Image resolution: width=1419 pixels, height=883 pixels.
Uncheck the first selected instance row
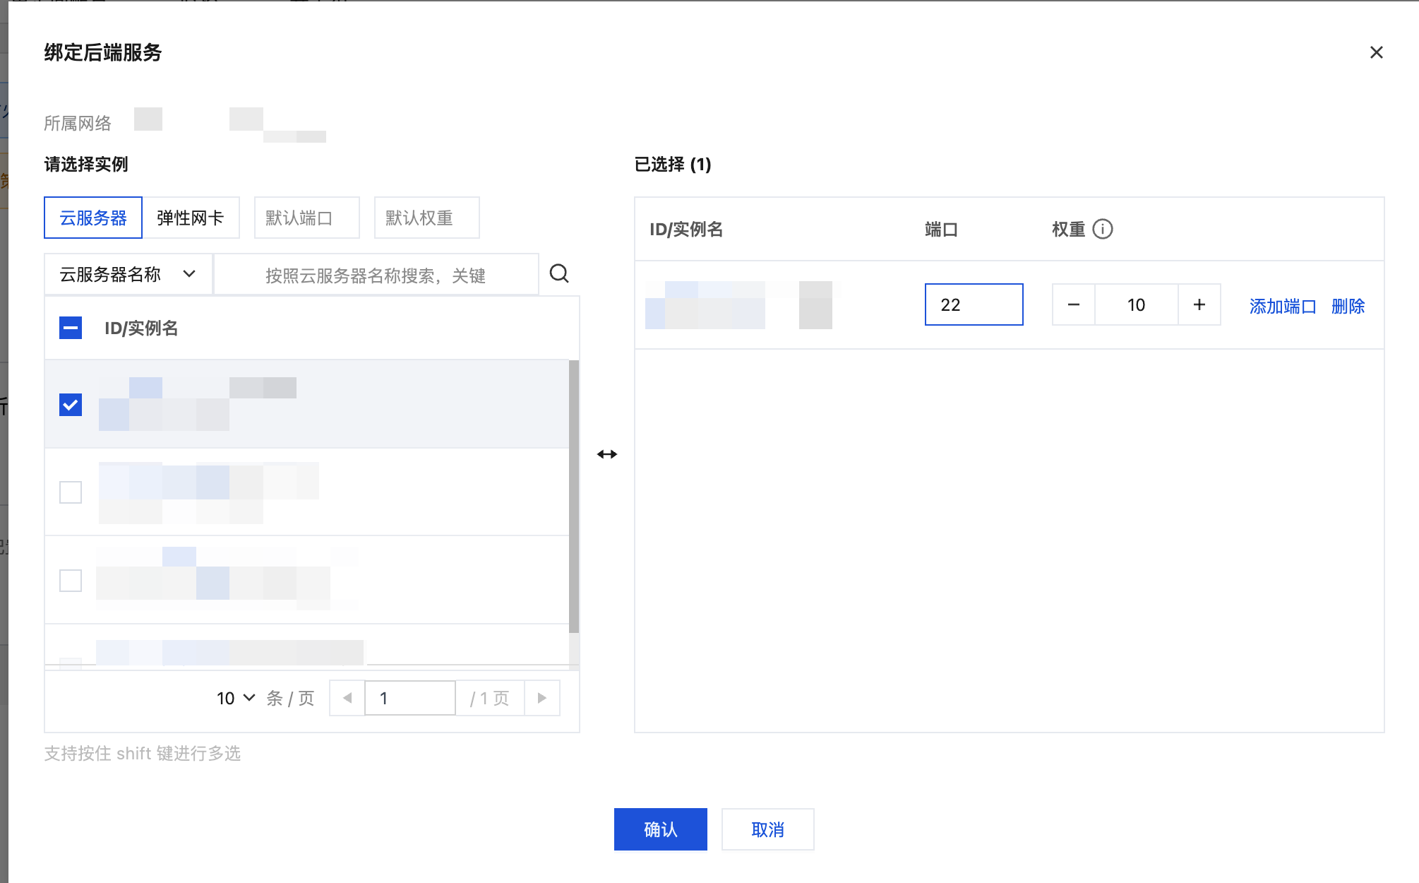[71, 405]
